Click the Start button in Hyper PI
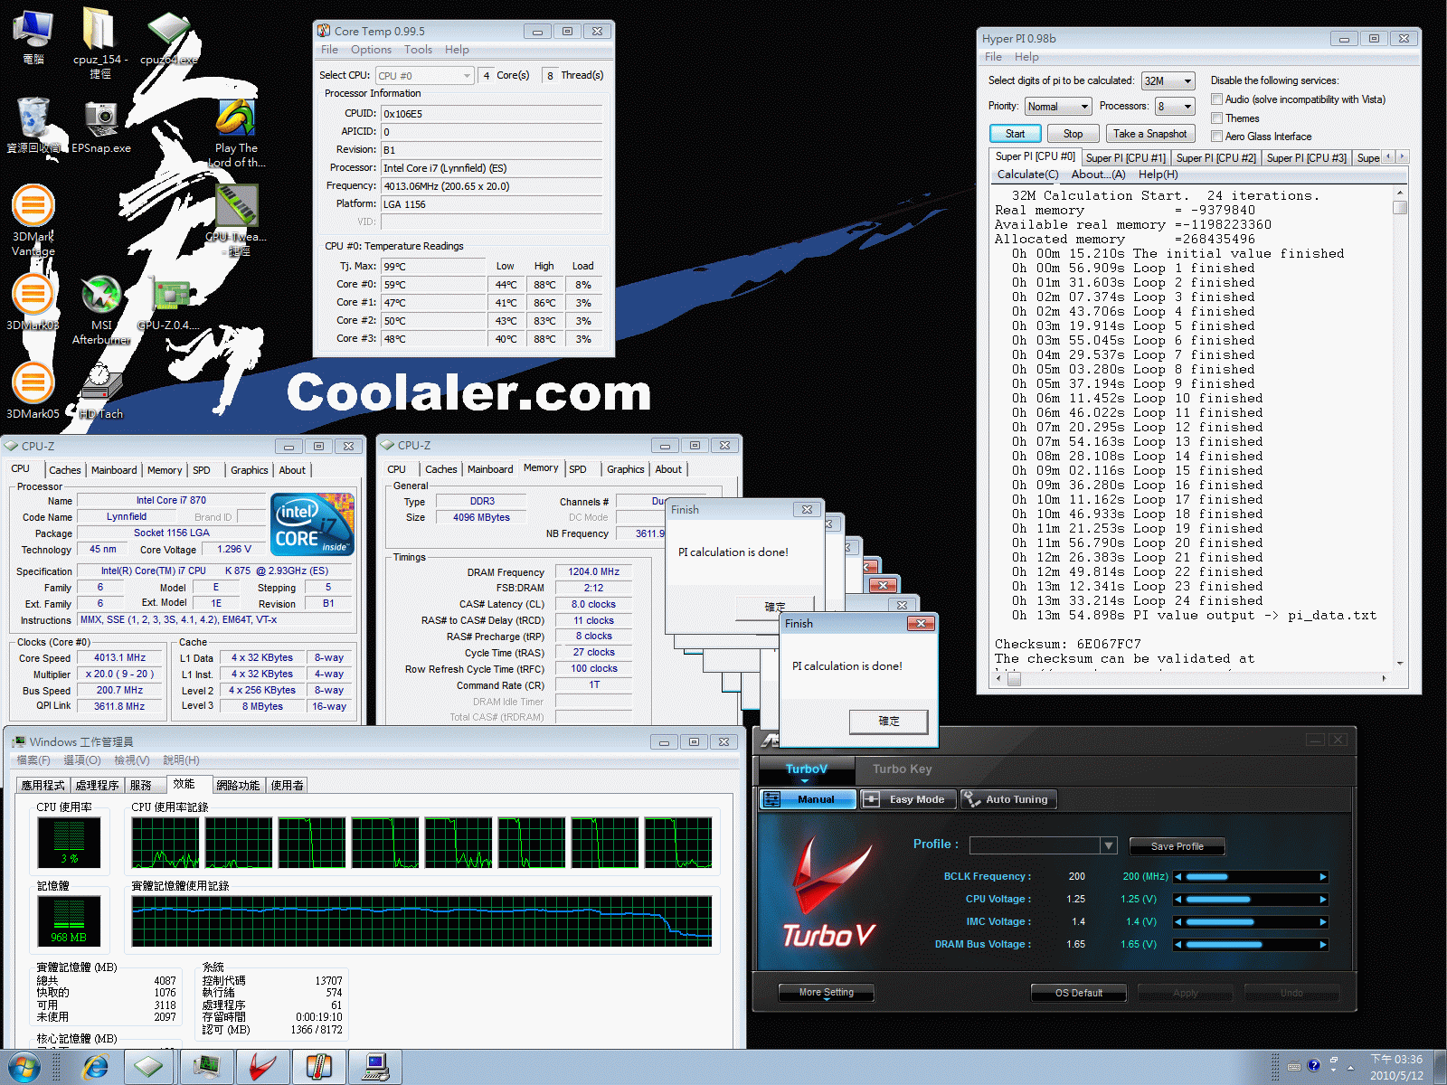1447x1085 pixels. 1015,134
